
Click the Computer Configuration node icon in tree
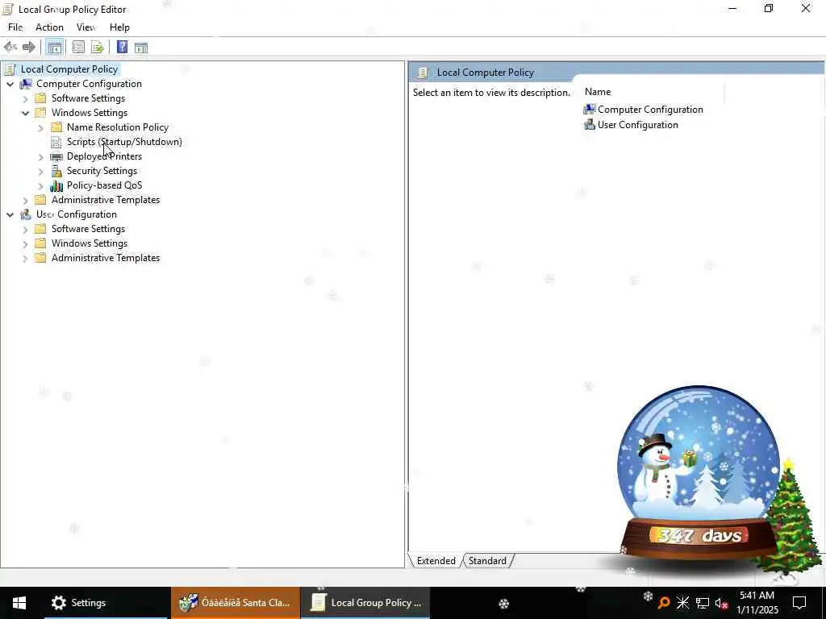coord(26,84)
